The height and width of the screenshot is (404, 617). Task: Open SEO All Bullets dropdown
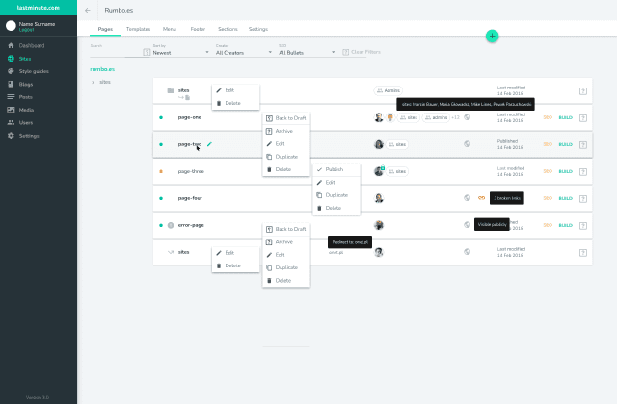307,53
